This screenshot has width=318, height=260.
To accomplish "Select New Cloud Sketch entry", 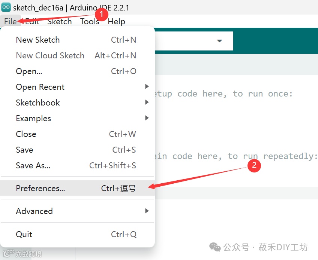I will [77, 55].
